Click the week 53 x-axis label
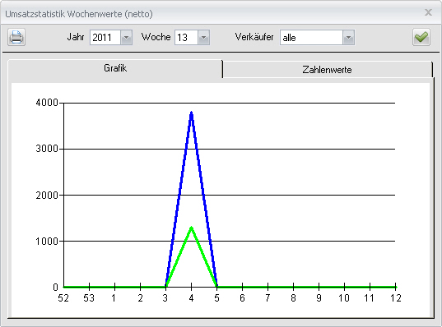 pyautogui.click(x=89, y=298)
